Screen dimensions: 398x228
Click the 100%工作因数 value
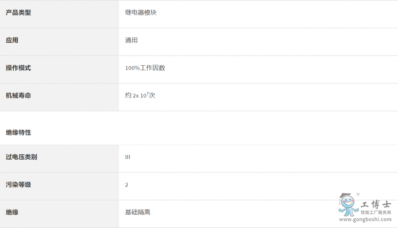click(145, 68)
